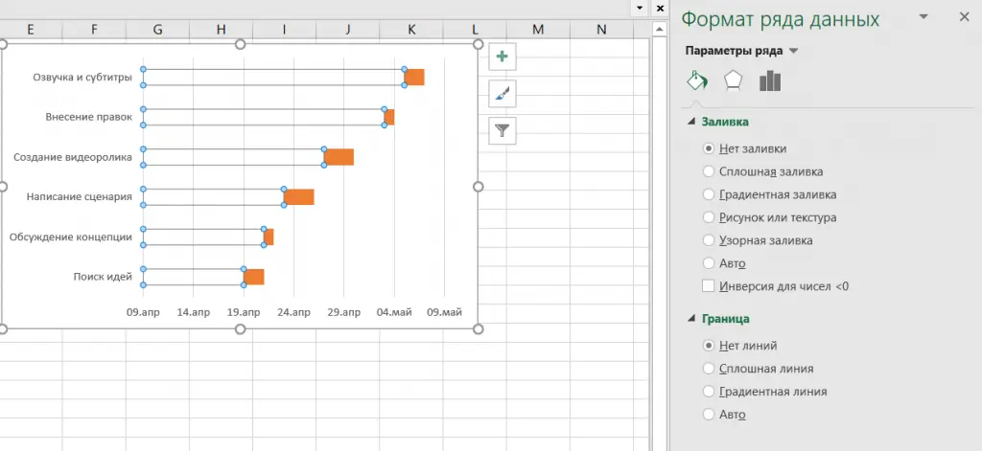Enable Инверсия для чисел <0 checkbox
Viewport: 982px width, 451px height.
[709, 285]
